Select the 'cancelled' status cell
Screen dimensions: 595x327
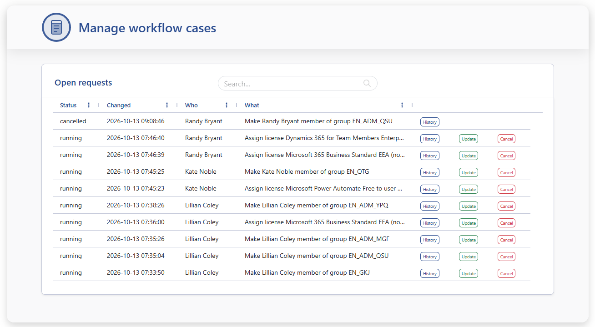pyautogui.click(x=73, y=121)
